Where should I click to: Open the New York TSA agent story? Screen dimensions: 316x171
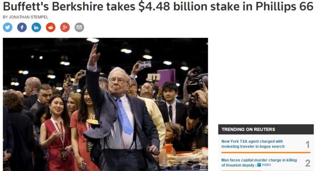point(253,144)
